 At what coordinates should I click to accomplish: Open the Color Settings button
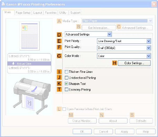pos(134,63)
